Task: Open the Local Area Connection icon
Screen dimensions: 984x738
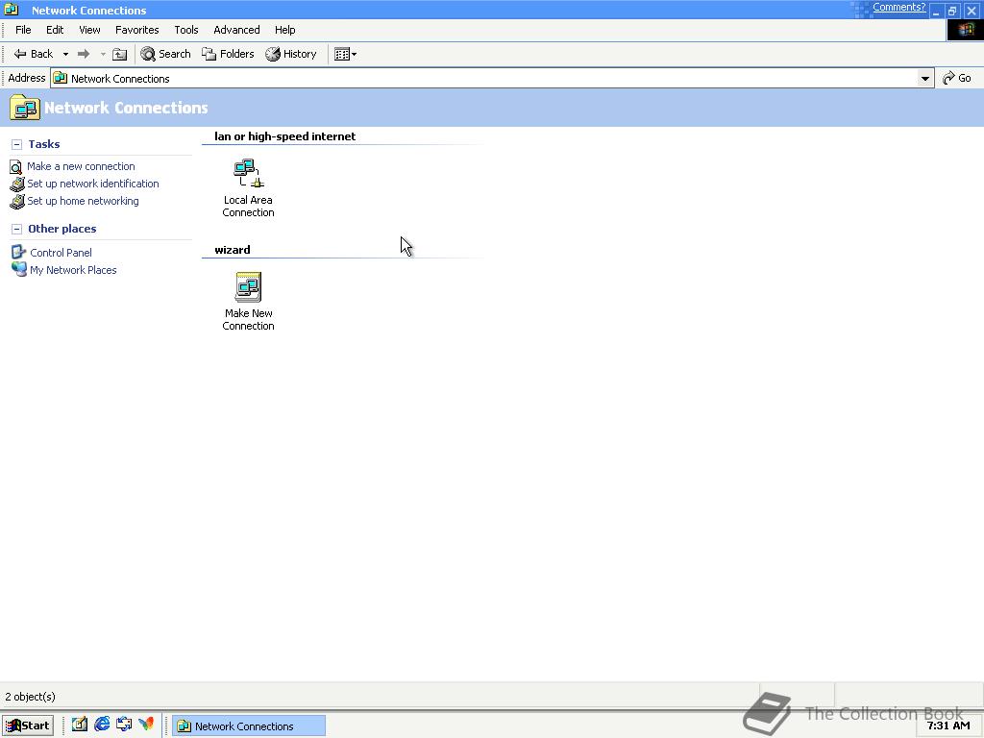Action: click(248, 187)
